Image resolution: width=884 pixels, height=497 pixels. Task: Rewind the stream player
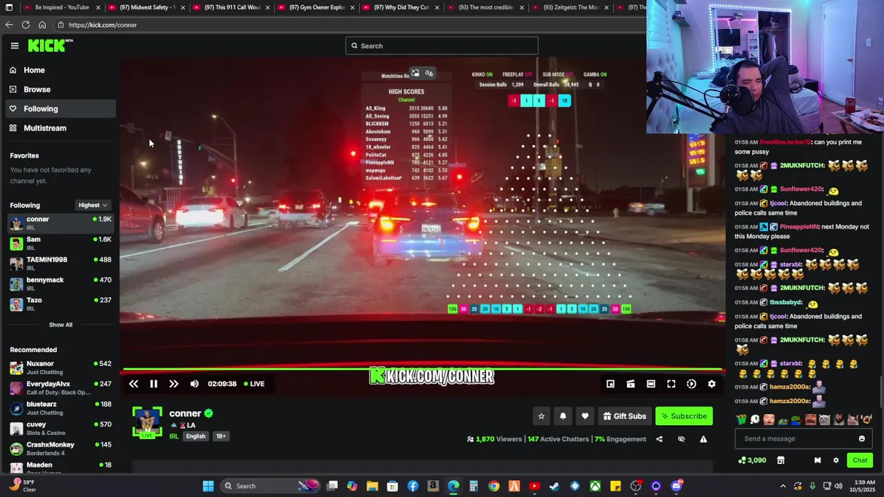coord(133,384)
